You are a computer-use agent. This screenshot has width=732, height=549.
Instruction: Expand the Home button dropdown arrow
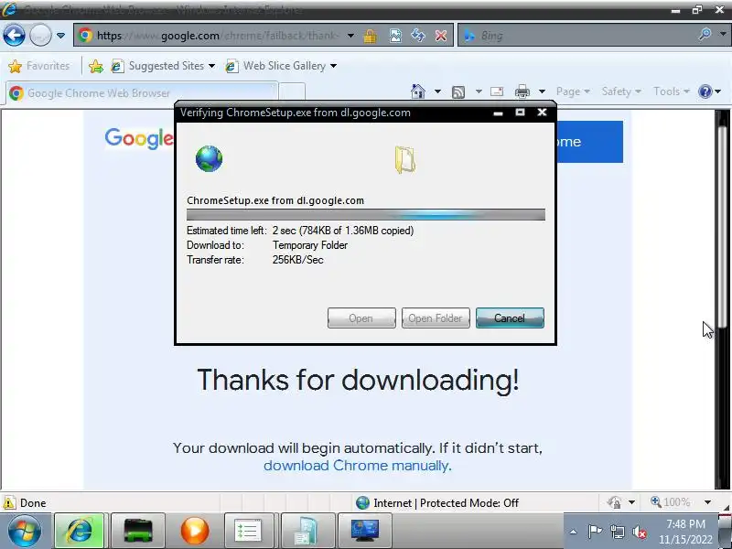(437, 91)
